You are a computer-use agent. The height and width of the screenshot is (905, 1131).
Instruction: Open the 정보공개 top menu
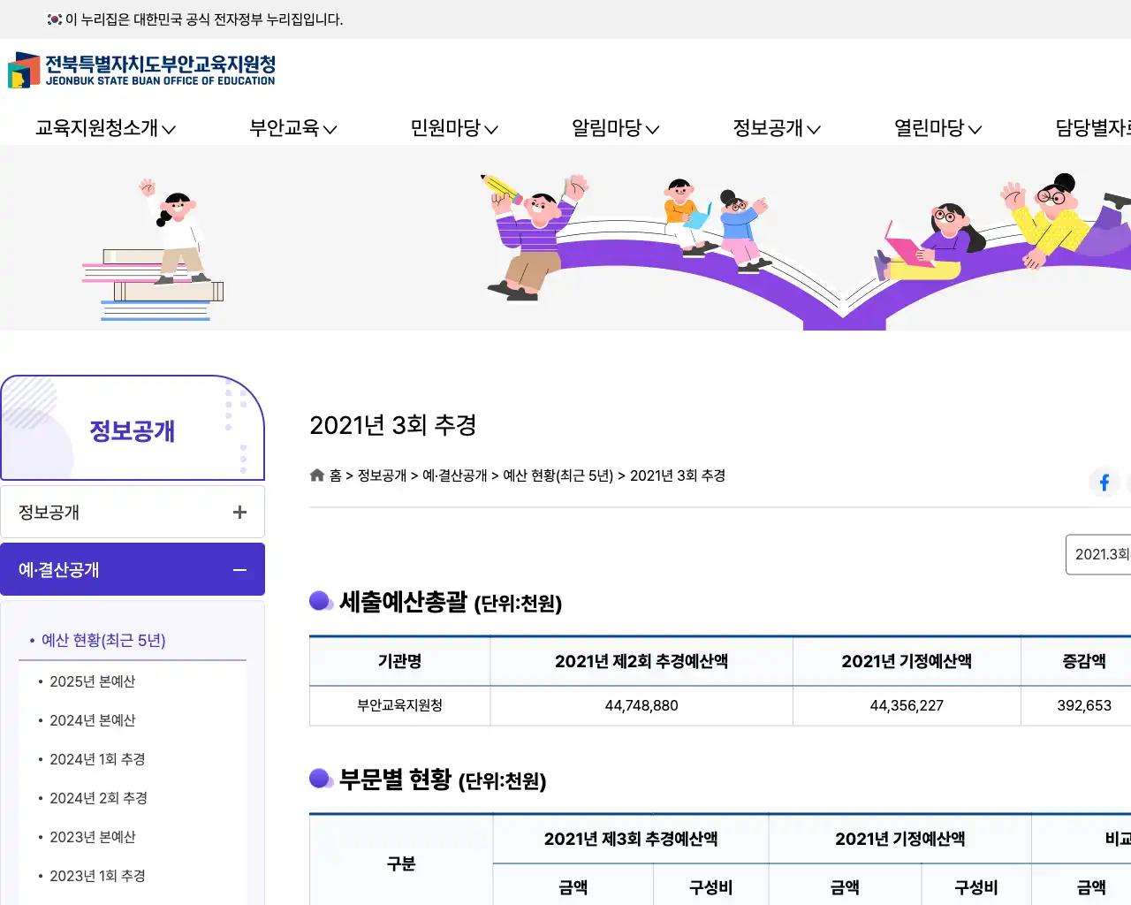[777, 128]
